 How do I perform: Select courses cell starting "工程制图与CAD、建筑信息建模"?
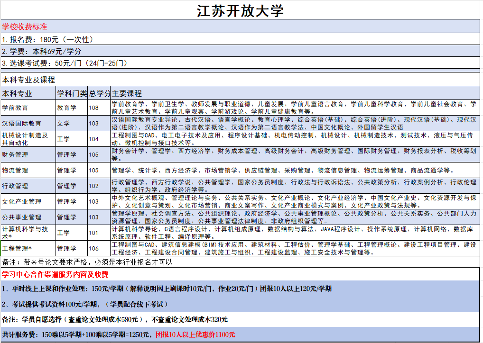tap(295, 248)
